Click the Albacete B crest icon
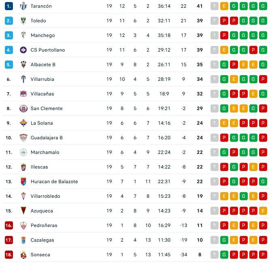The width and height of the screenshot is (270, 264). tap(23, 65)
